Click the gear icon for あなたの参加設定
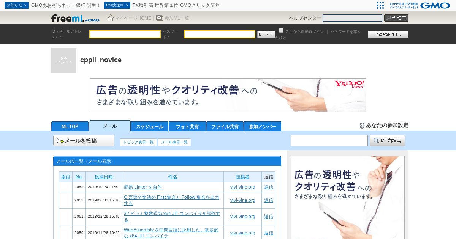This screenshot has width=456, height=239. (x=362, y=126)
